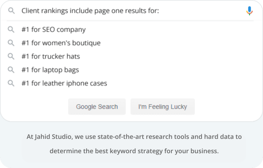Choose the '#1 for trucker hats' suggestion
The image size is (263, 168).
(x=51, y=56)
